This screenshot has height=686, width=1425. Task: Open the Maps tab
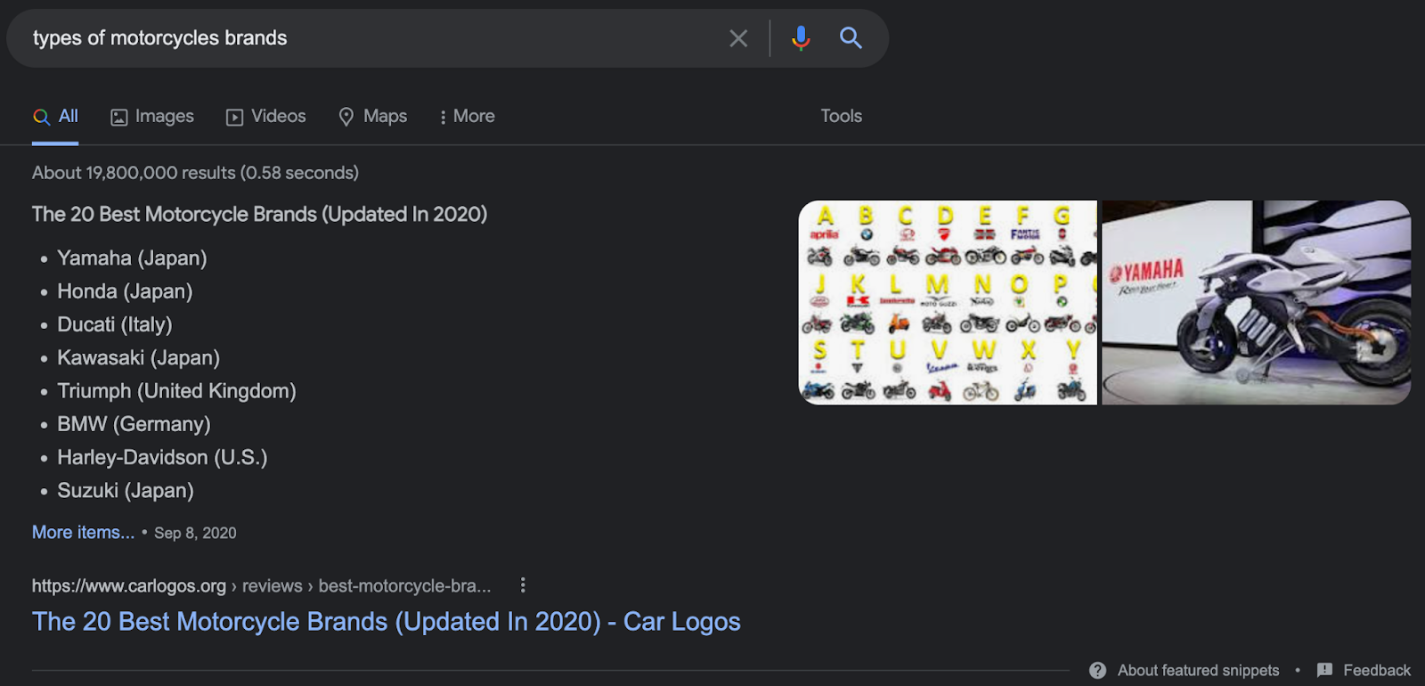[x=372, y=117]
